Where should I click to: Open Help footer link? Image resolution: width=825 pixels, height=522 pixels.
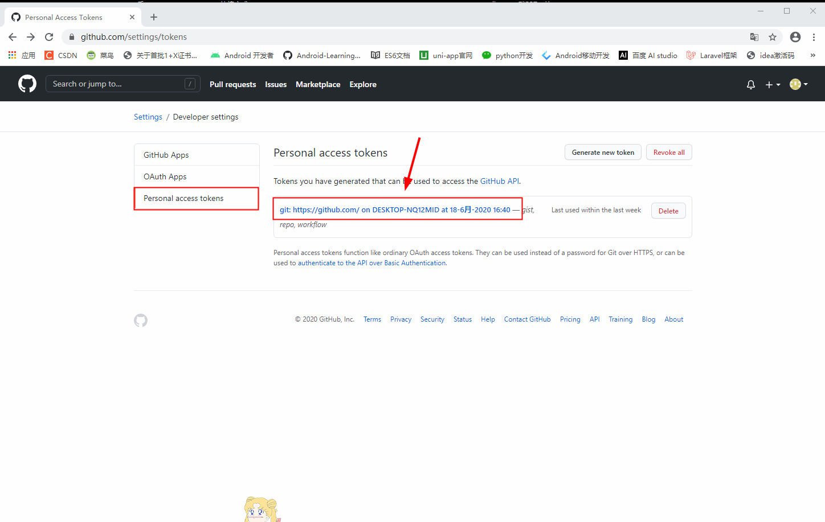pyautogui.click(x=488, y=319)
